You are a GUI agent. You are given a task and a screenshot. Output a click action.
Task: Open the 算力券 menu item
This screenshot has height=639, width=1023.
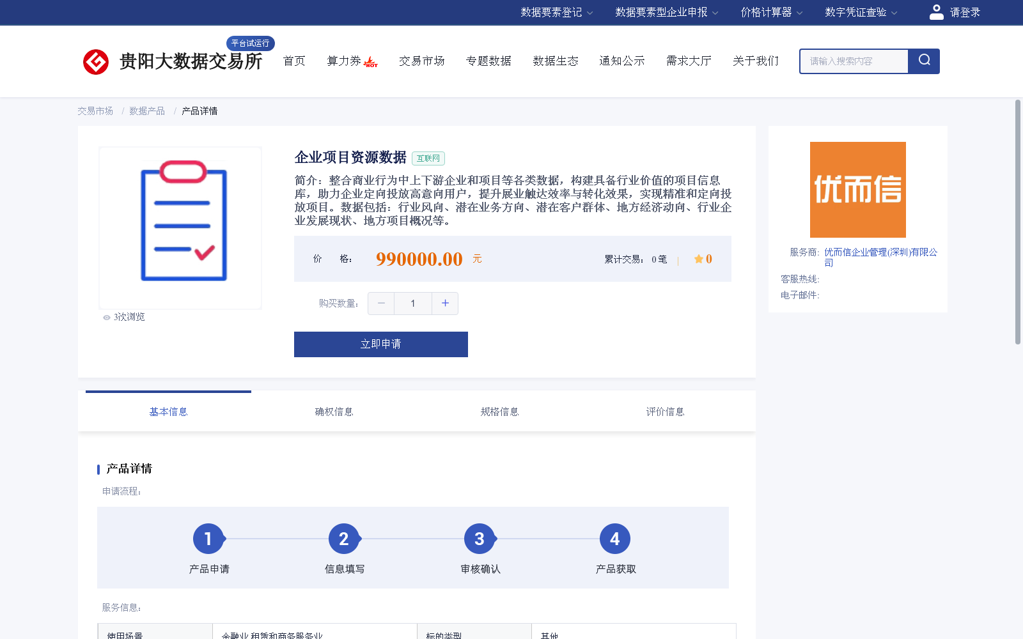(344, 61)
